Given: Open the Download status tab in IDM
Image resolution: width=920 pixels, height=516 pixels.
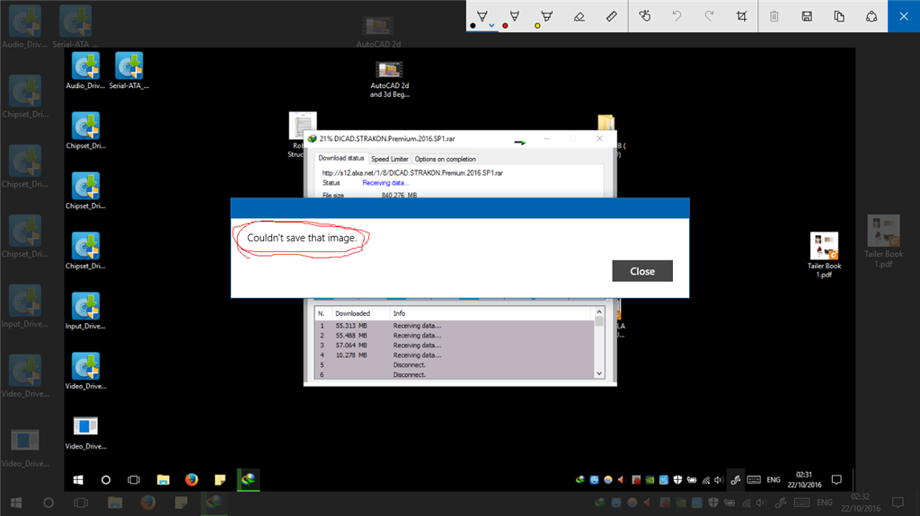Looking at the screenshot, I should click(x=341, y=158).
